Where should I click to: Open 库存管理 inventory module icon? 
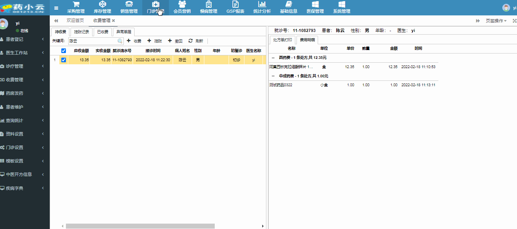103,4
